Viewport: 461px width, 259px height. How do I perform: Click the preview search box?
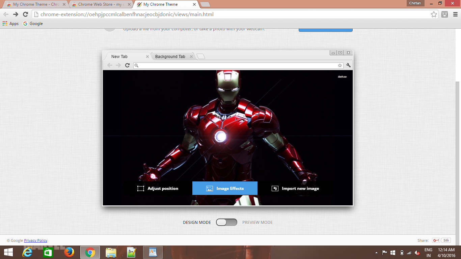point(239,65)
